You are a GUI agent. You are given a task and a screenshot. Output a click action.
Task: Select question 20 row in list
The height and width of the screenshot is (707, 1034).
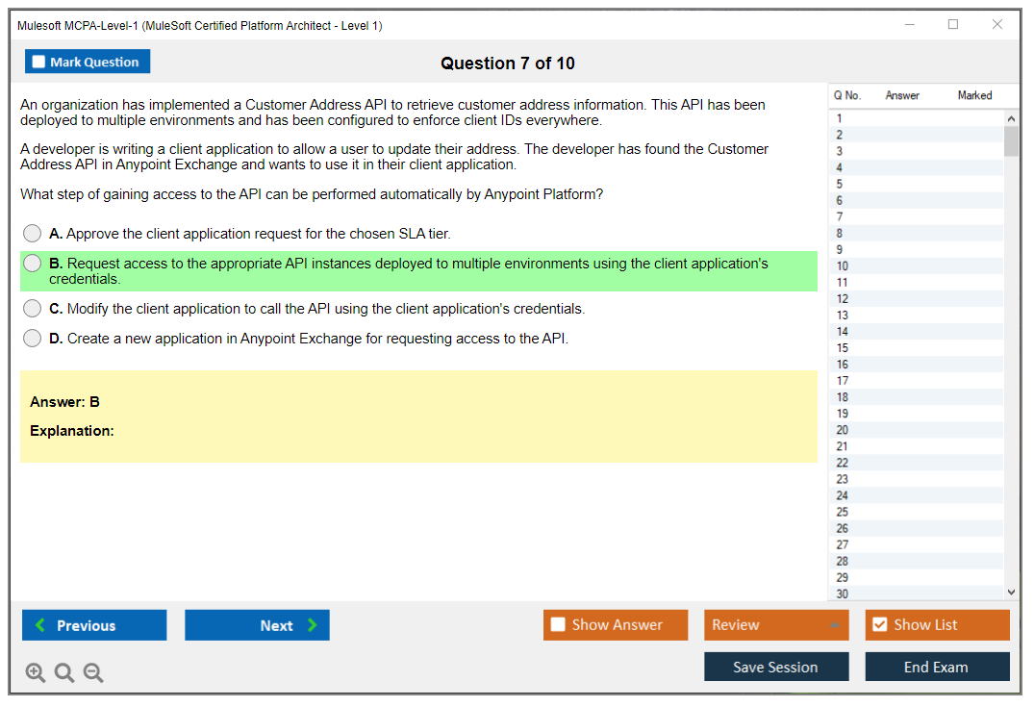click(843, 430)
